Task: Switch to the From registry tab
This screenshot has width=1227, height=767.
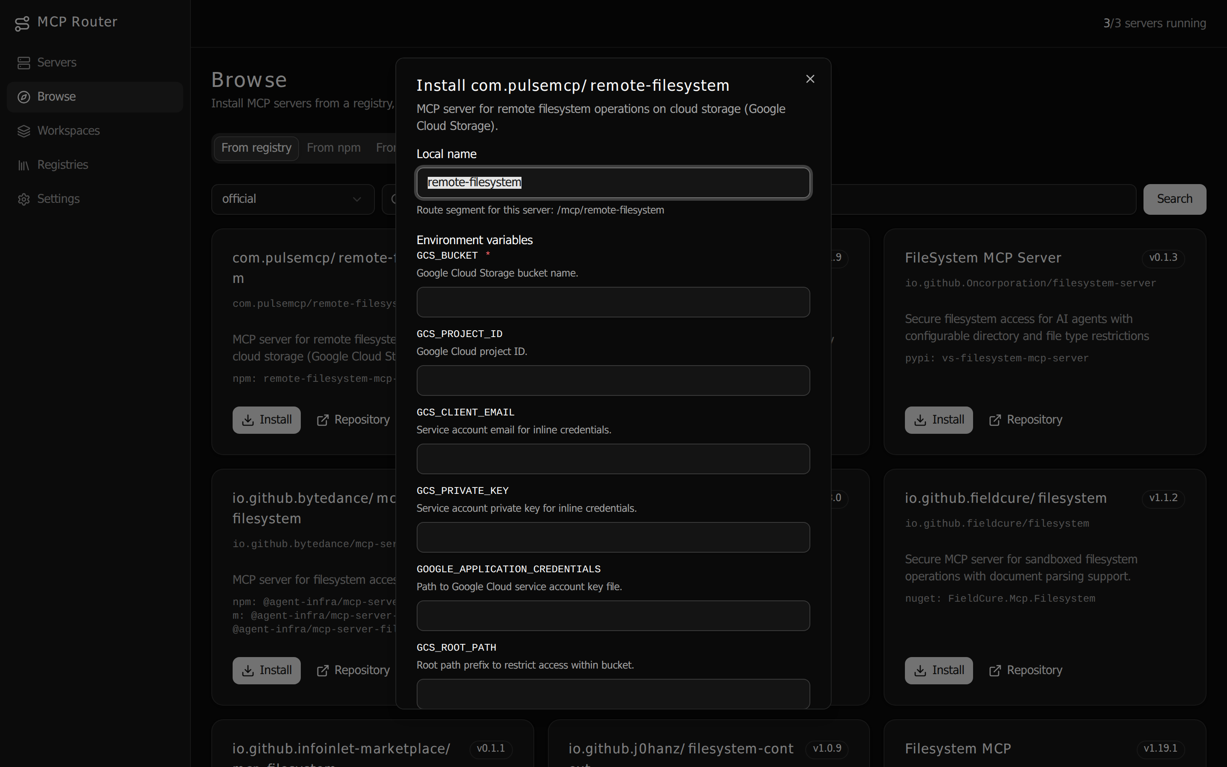Action: coord(256,148)
